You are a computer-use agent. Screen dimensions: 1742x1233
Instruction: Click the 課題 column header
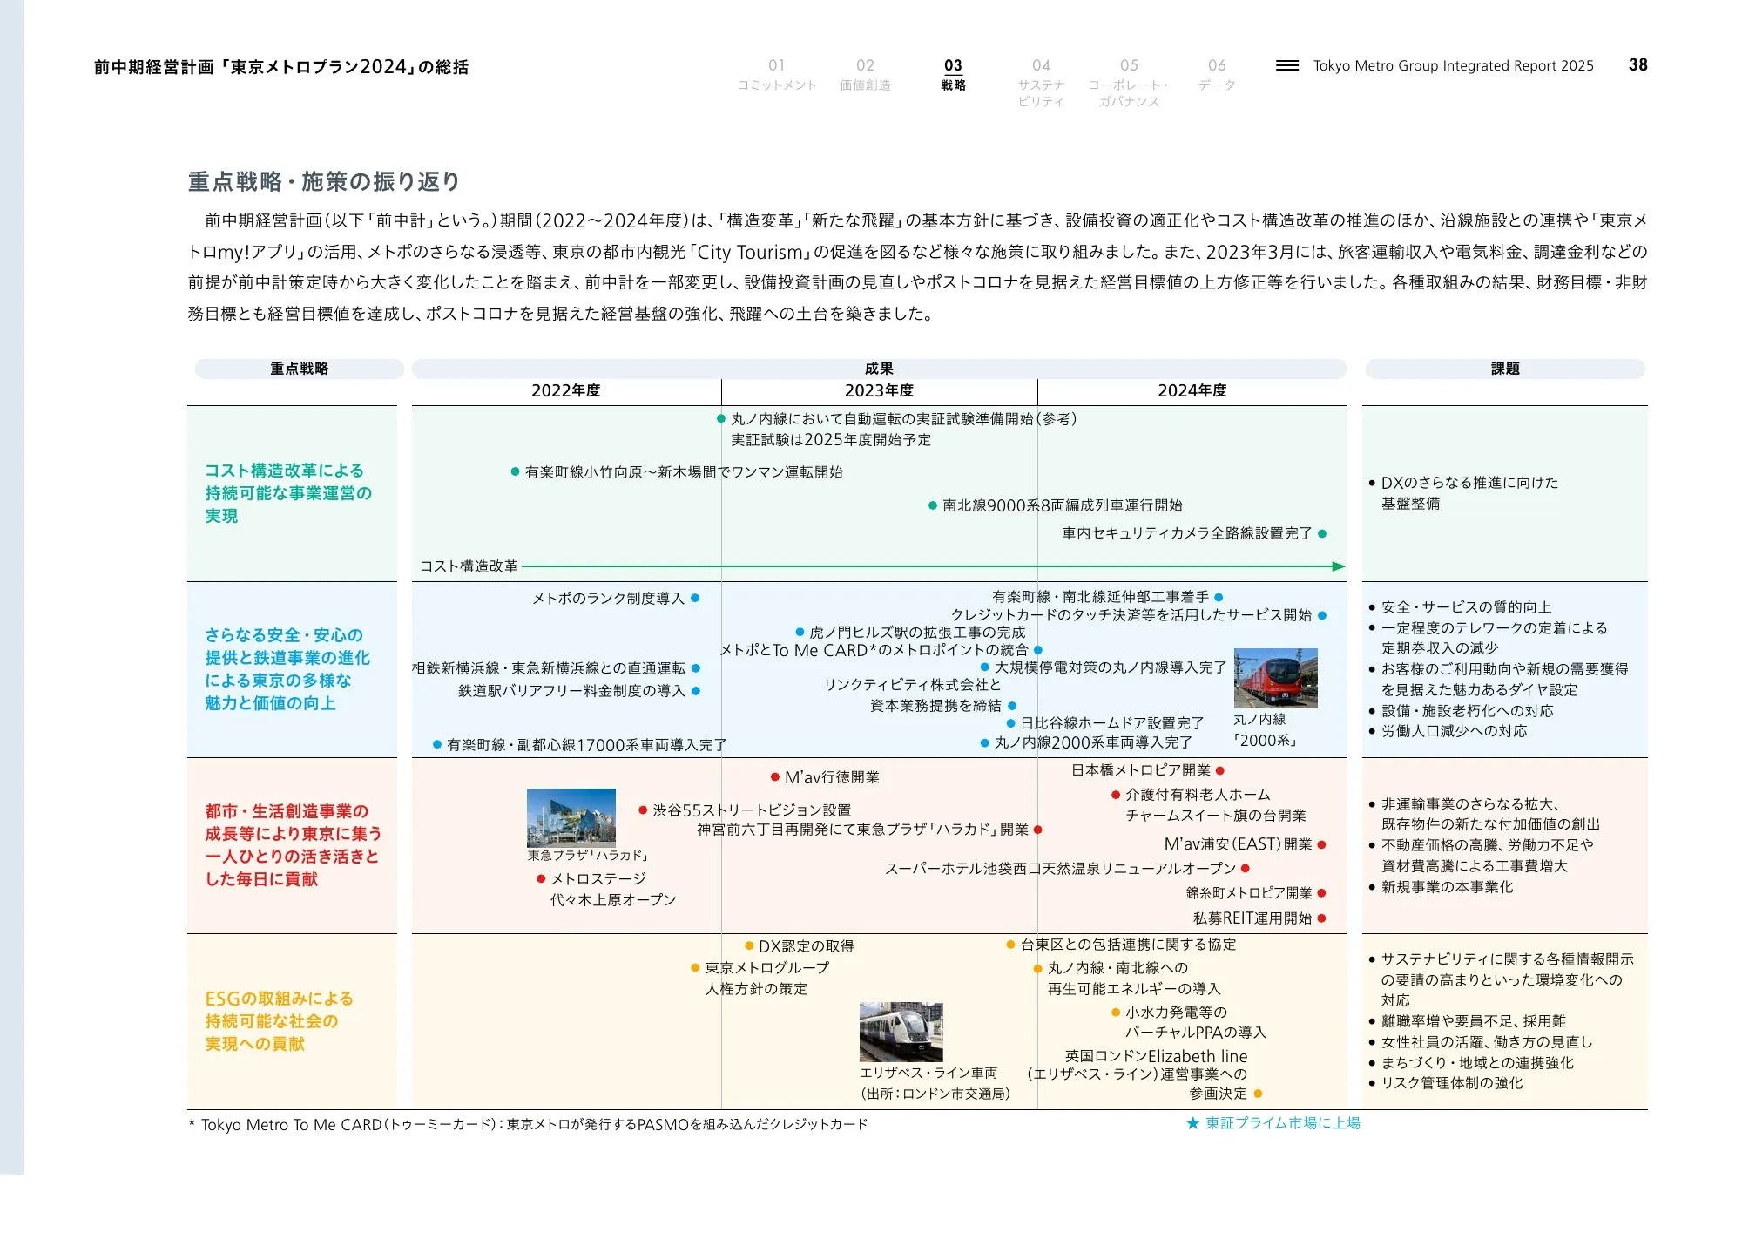point(1505,369)
